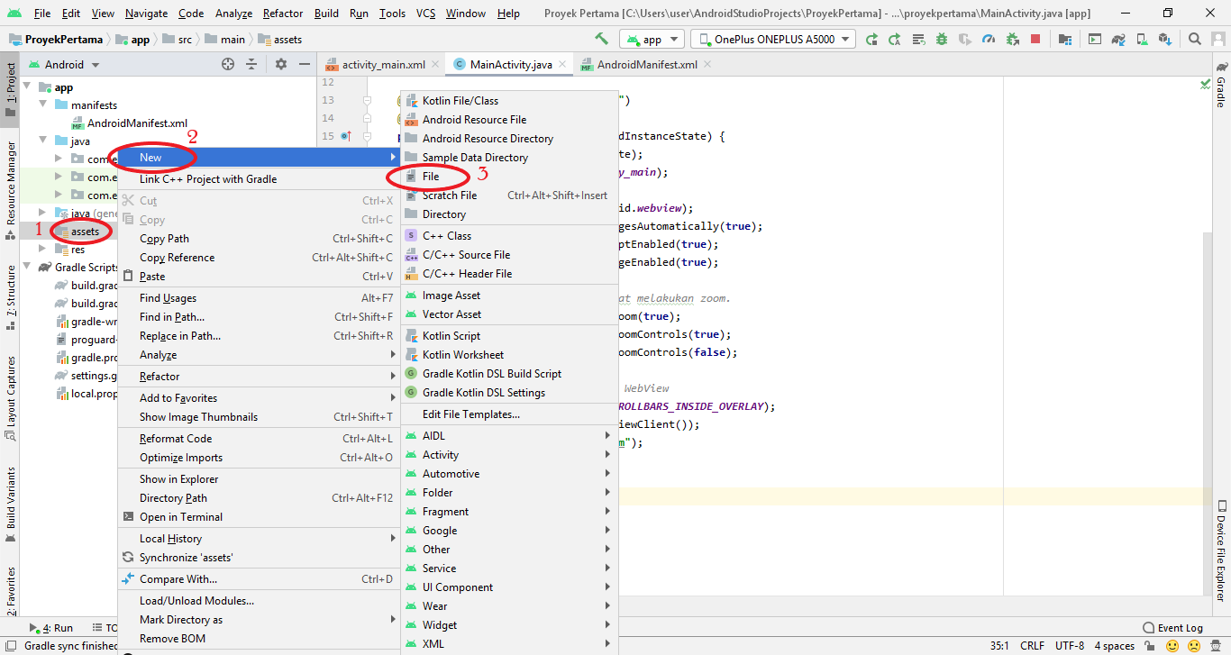Image resolution: width=1231 pixels, height=655 pixels.
Task: Attach debugger to Android process
Action: click(1012, 38)
